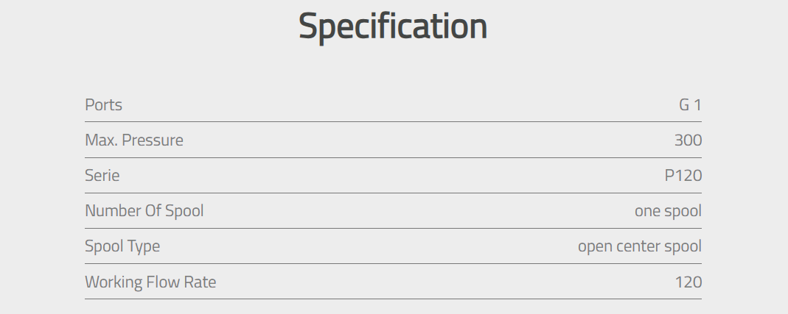Image resolution: width=788 pixels, height=314 pixels.
Task: Click the Specification heading
Action: (393, 27)
